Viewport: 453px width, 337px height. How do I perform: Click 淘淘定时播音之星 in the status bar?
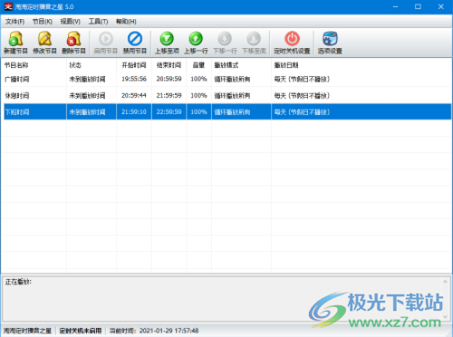point(27,331)
